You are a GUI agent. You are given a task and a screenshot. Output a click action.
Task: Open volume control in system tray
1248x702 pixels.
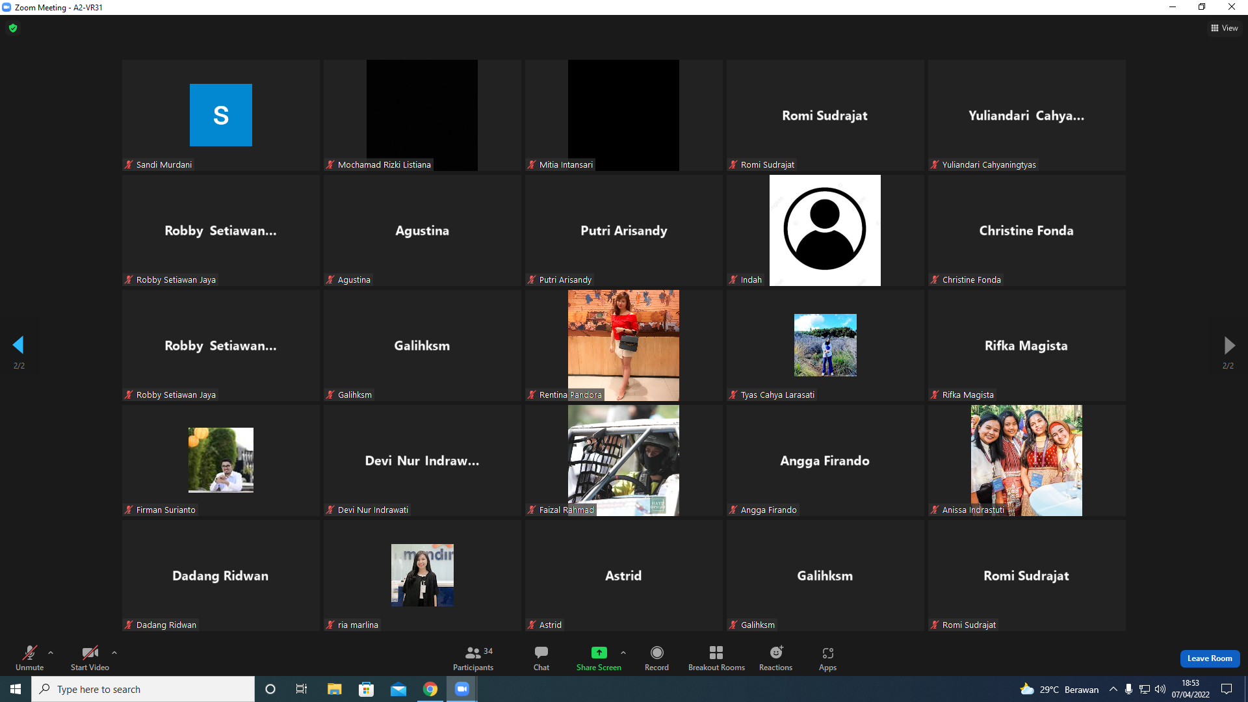coord(1160,689)
